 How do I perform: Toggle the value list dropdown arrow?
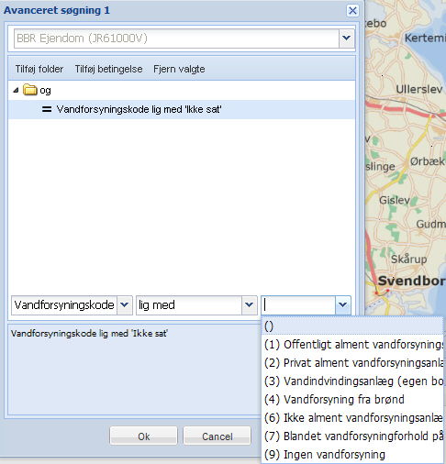[x=342, y=305]
